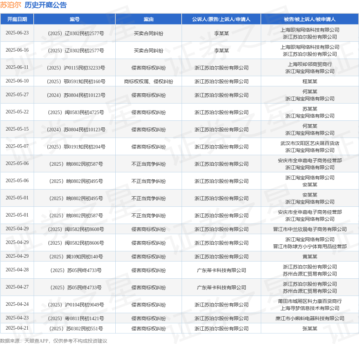Click date 2025-06-11
359x344 pixels.
click(17, 67)
